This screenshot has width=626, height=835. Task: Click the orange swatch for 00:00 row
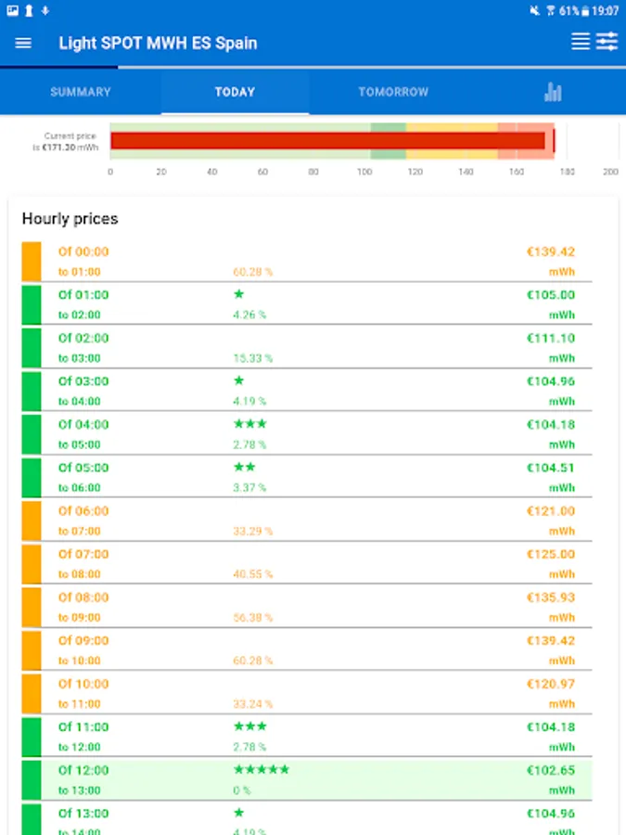(32, 262)
